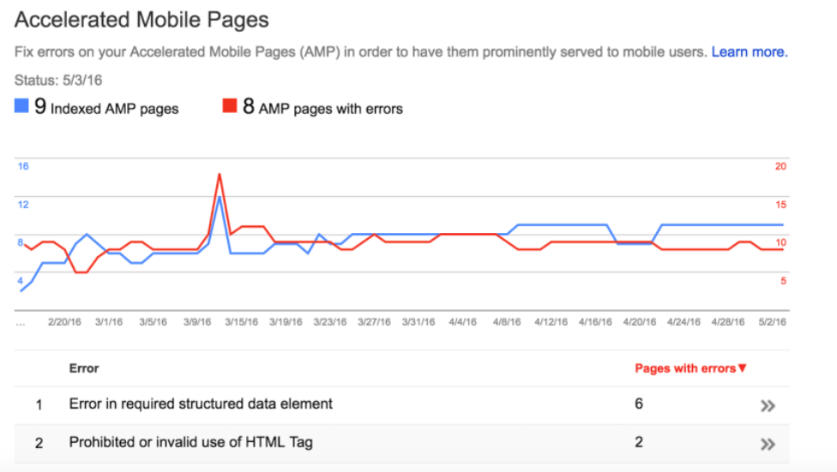The image size is (837, 472).
Task: Click the Learn more link
Action: tap(749, 52)
